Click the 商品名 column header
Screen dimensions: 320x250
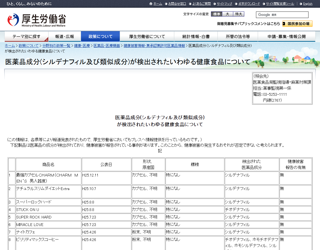click(48, 164)
